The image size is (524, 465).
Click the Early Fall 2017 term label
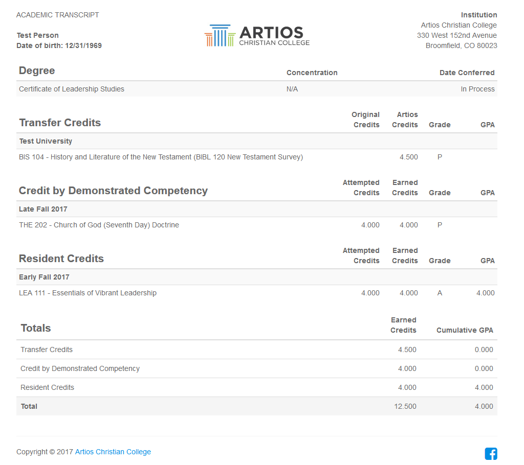coord(44,277)
